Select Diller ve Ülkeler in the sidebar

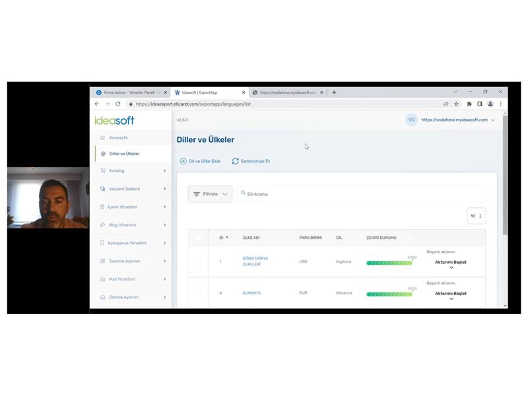124,154
